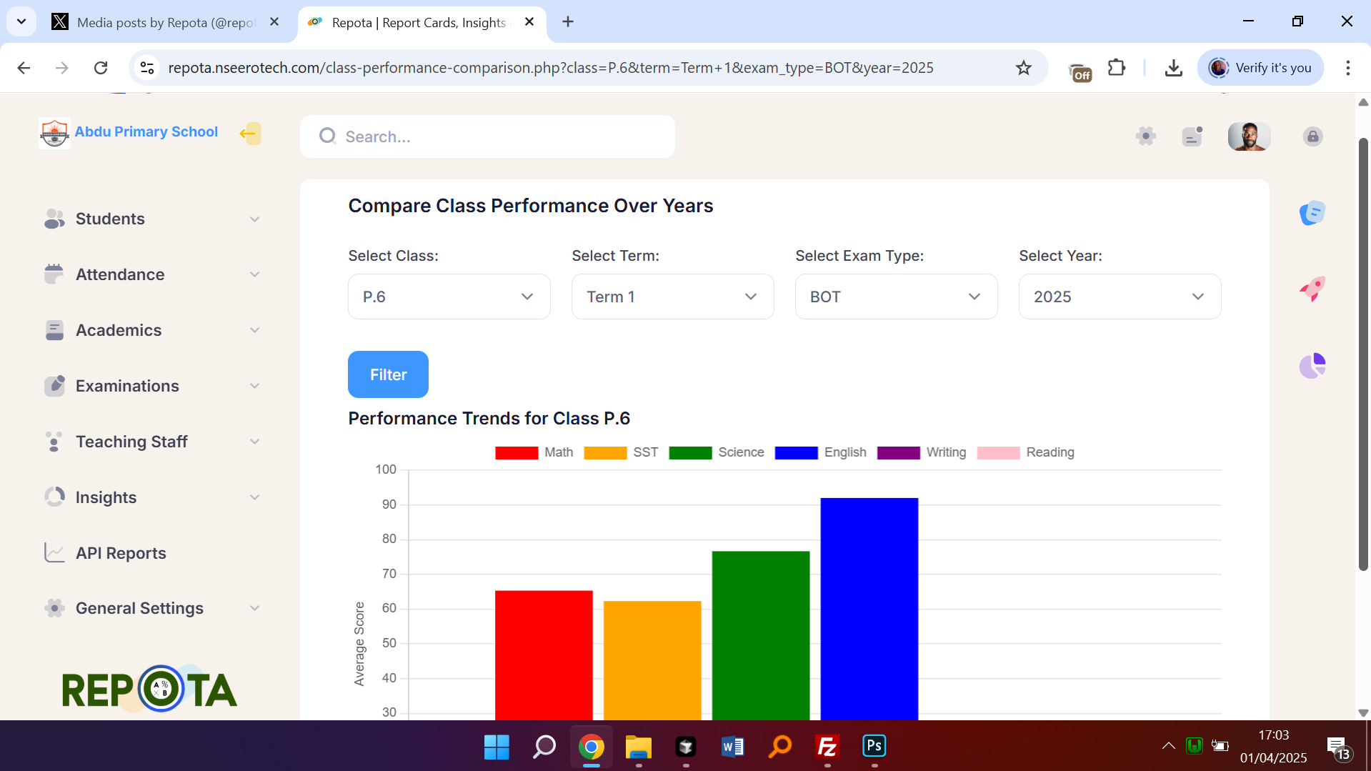Open the Select Term dropdown
The height and width of the screenshot is (771, 1371).
pyautogui.click(x=672, y=297)
